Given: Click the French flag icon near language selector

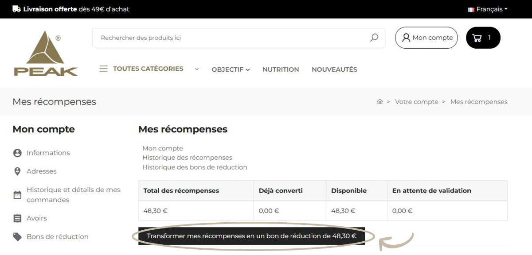Looking at the screenshot, I should coord(470,9).
